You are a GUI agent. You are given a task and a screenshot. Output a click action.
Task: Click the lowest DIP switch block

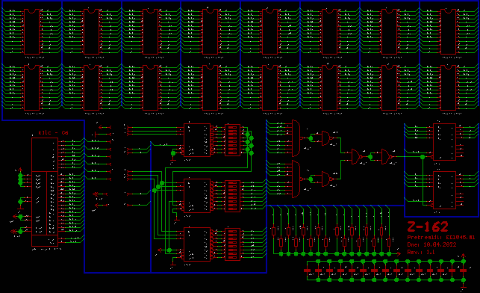tap(232, 244)
